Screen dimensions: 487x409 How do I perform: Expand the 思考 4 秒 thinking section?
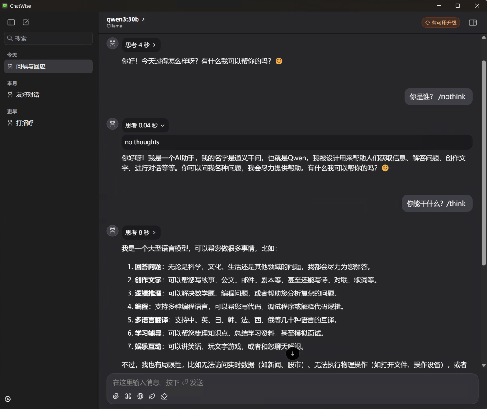point(141,45)
